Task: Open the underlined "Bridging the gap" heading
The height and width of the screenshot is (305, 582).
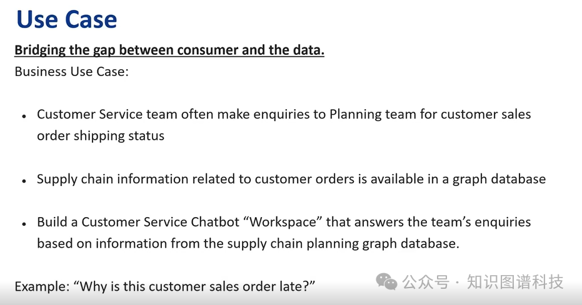Action: [169, 51]
